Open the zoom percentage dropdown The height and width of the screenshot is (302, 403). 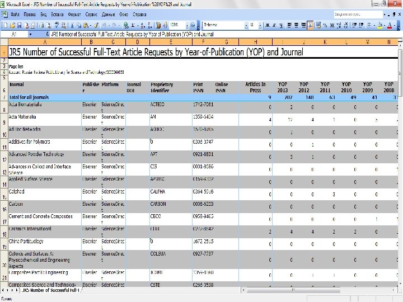coord(187,25)
